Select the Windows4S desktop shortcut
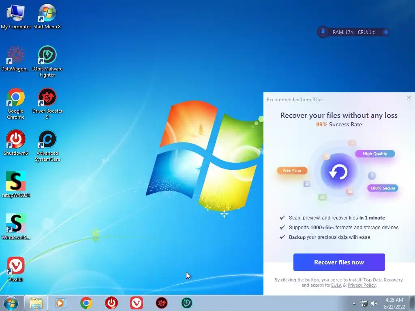Screen dimensions: 415x311 click(16, 227)
